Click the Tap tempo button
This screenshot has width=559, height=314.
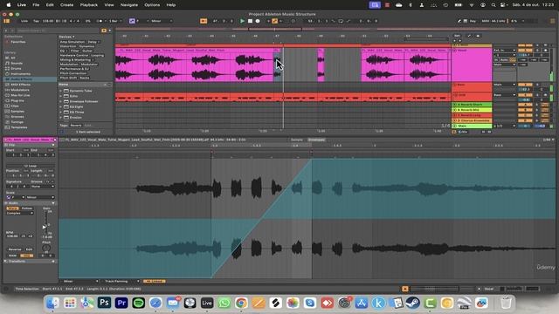(x=36, y=21)
